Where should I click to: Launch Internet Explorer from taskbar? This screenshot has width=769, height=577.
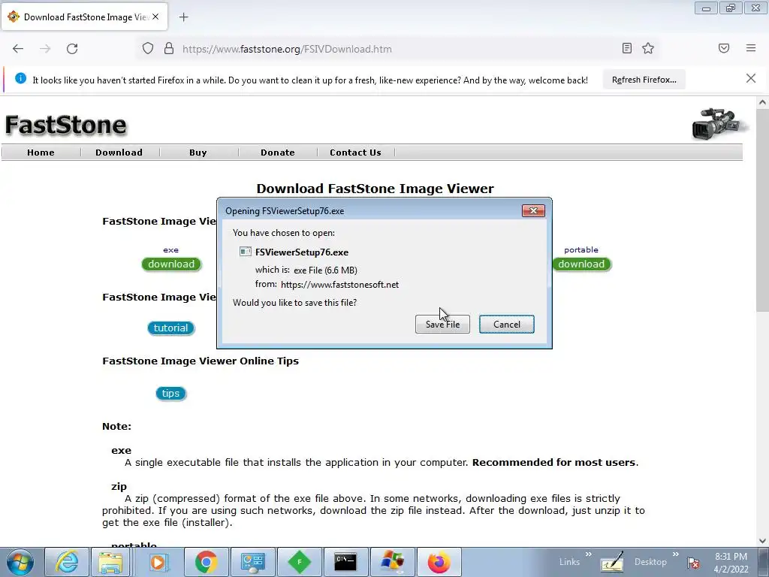click(67, 562)
